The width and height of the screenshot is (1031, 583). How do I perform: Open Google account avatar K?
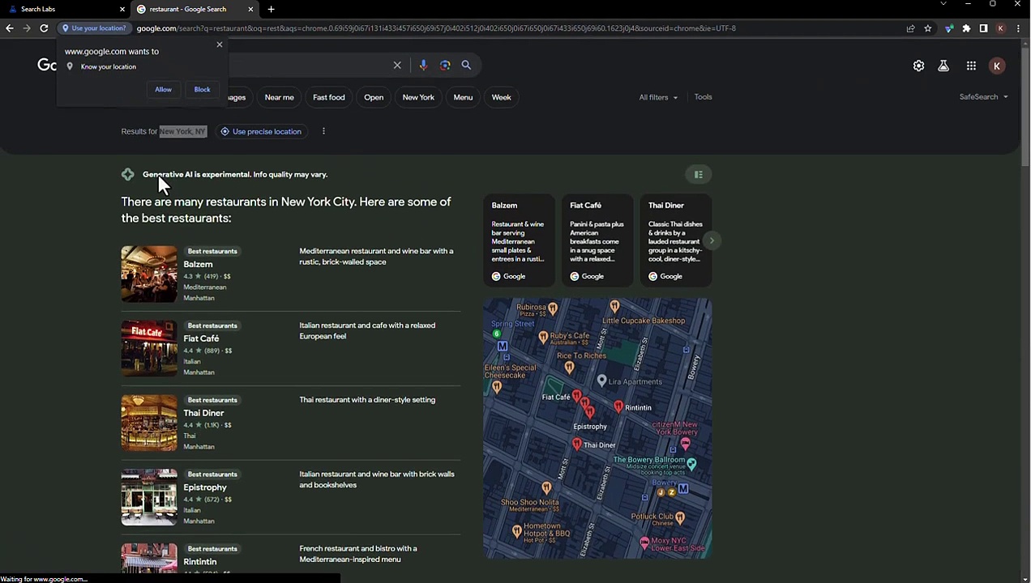pos(997,66)
